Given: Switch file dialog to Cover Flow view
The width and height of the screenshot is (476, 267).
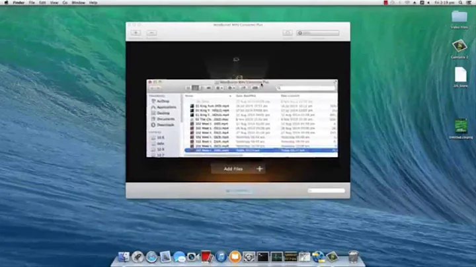Looking at the screenshot, I should [208, 88].
